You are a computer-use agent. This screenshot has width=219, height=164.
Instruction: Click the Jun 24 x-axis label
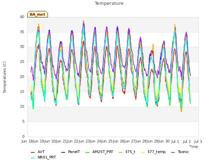(96, 141)
